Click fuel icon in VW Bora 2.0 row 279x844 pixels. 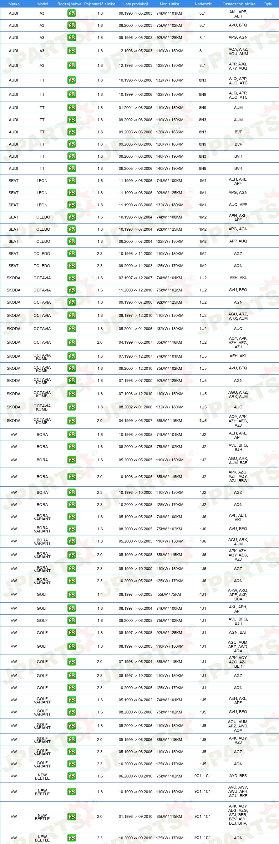pyautogui.click(x=71, y=477)
